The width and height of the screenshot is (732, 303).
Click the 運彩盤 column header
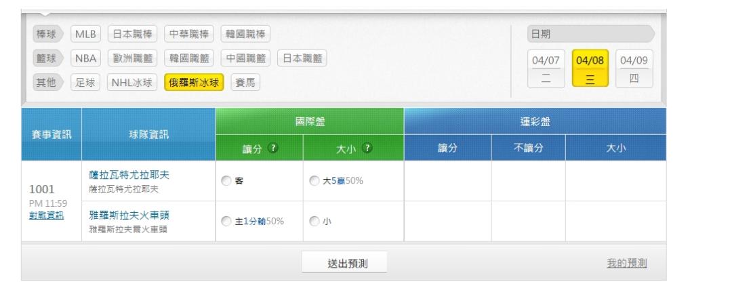tap(535, 121)
